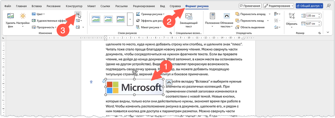Open Макет рисунка picture layout menu
The height and width of the screenshot is (118, 335).
coord(149,27)
